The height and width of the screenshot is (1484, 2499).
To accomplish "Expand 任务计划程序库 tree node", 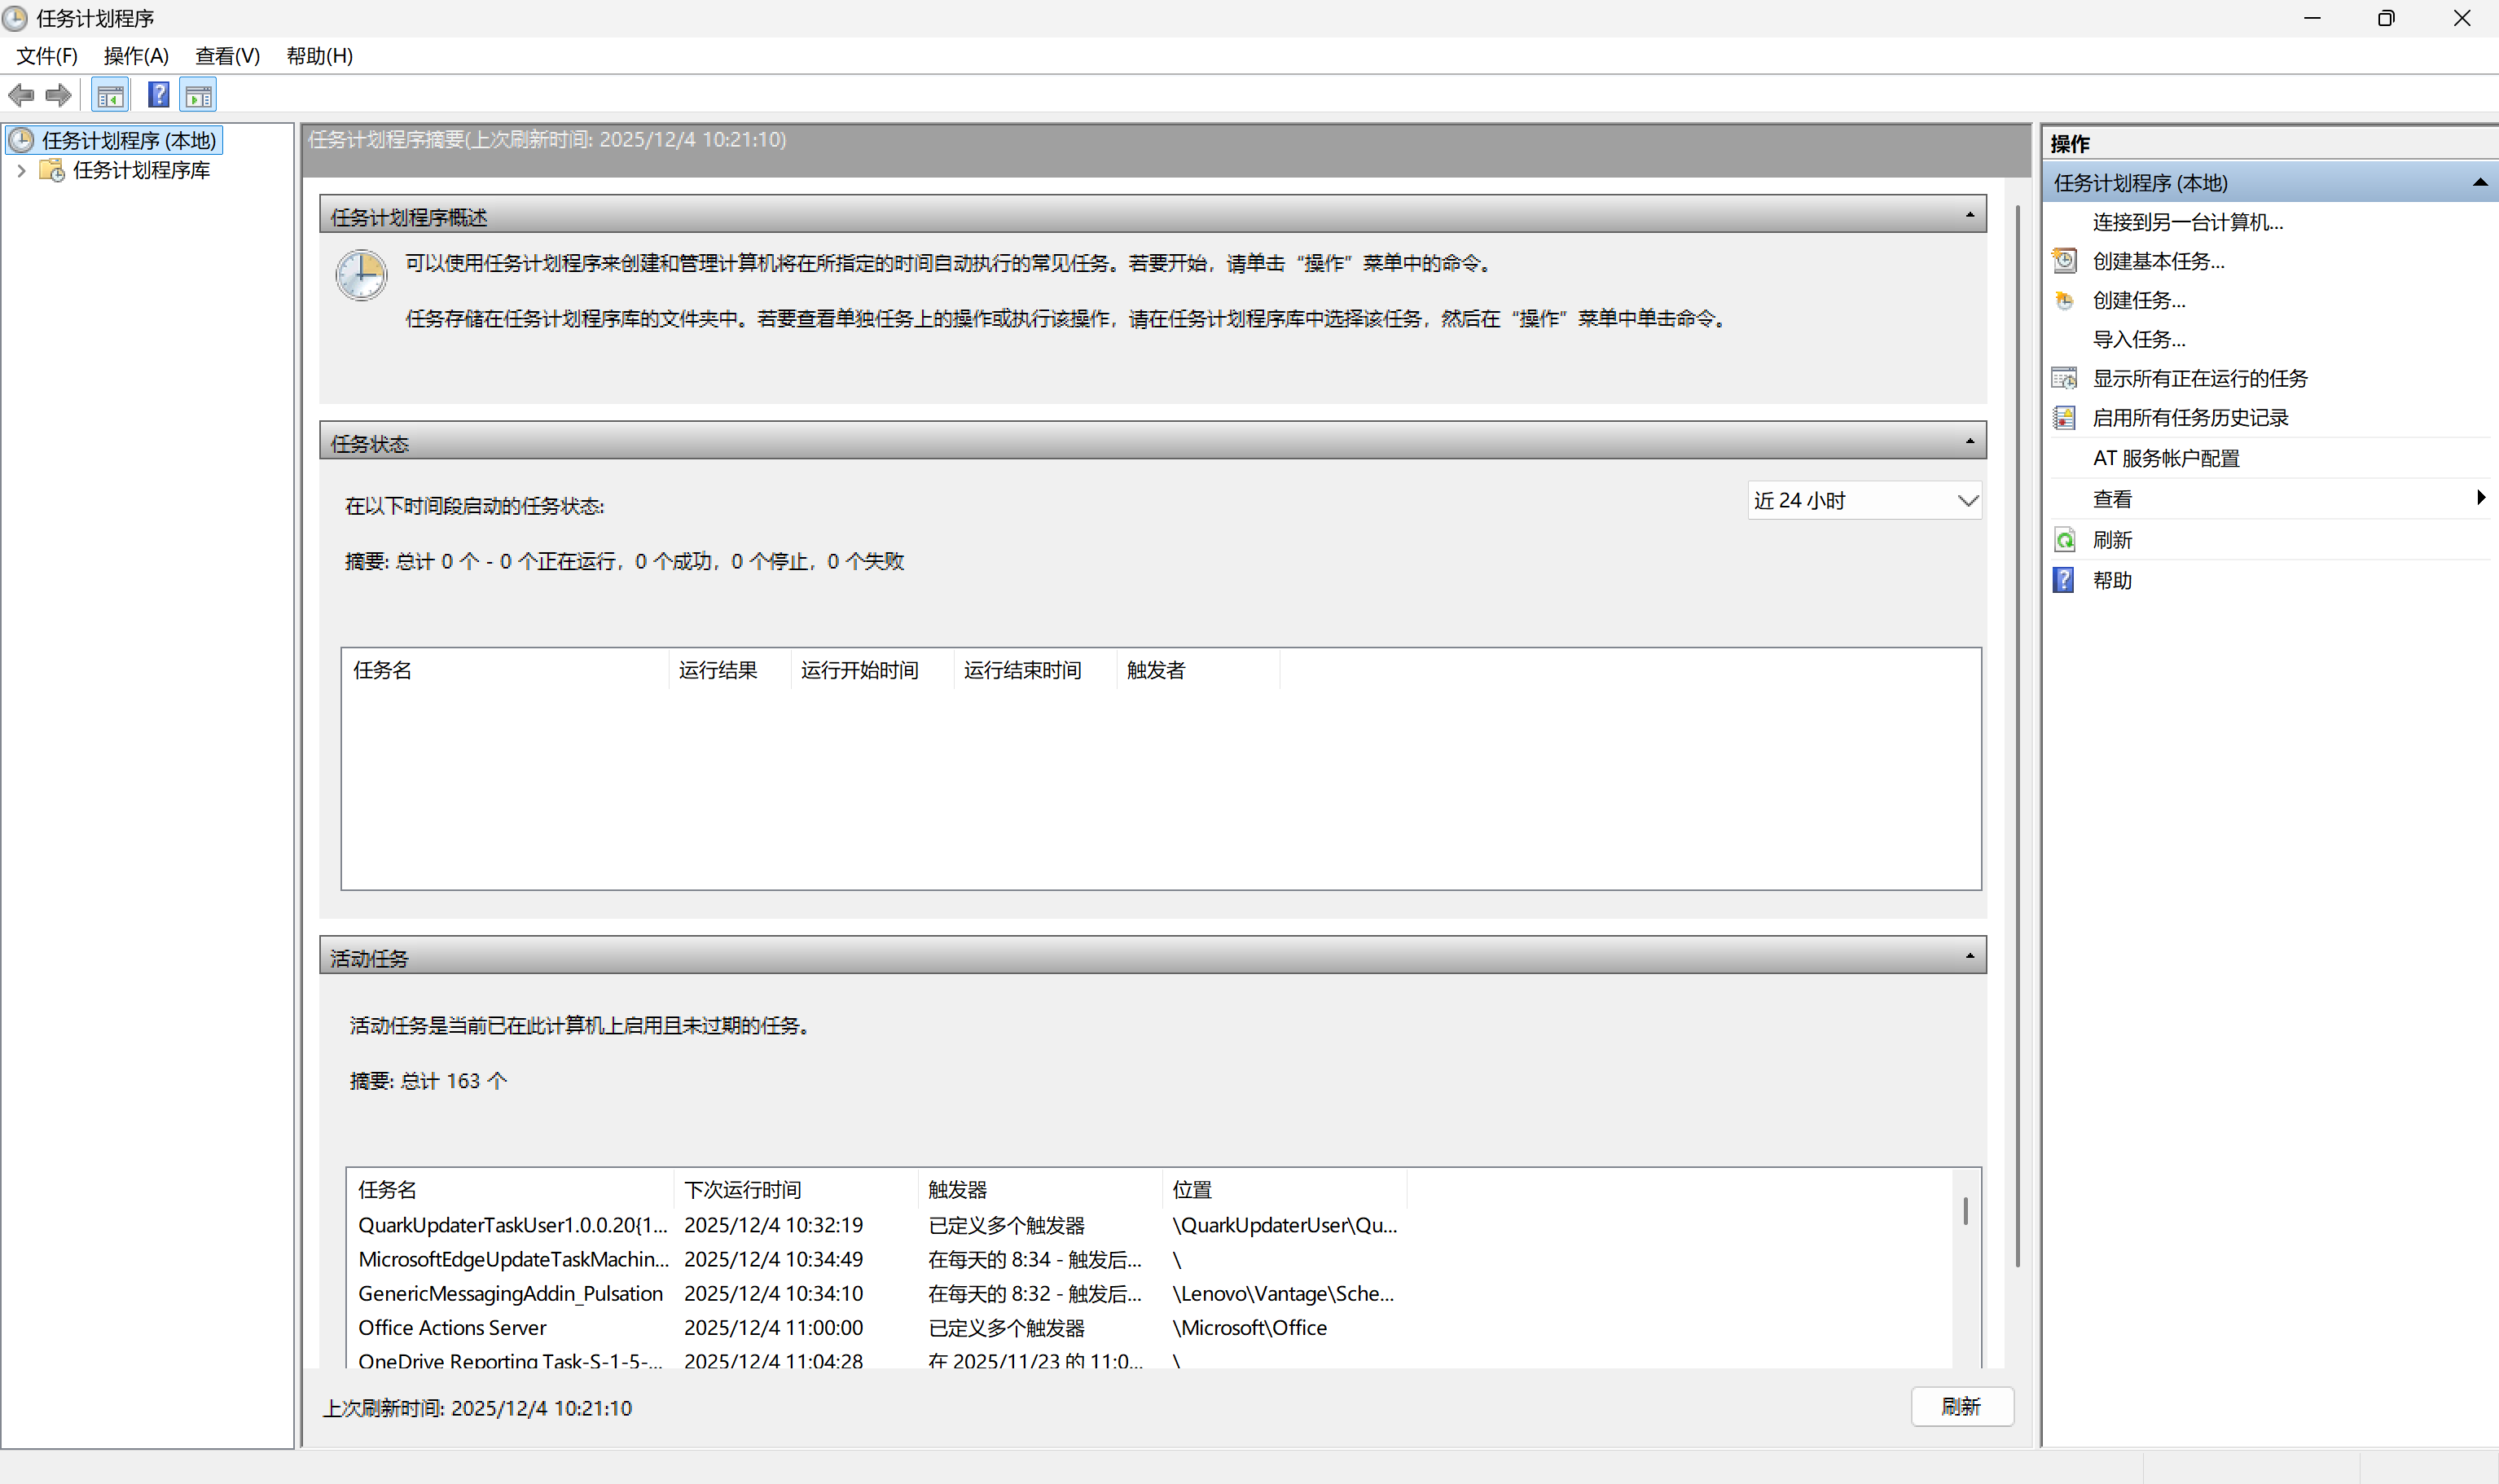I will pyautogui.click(x=21, y=171).
